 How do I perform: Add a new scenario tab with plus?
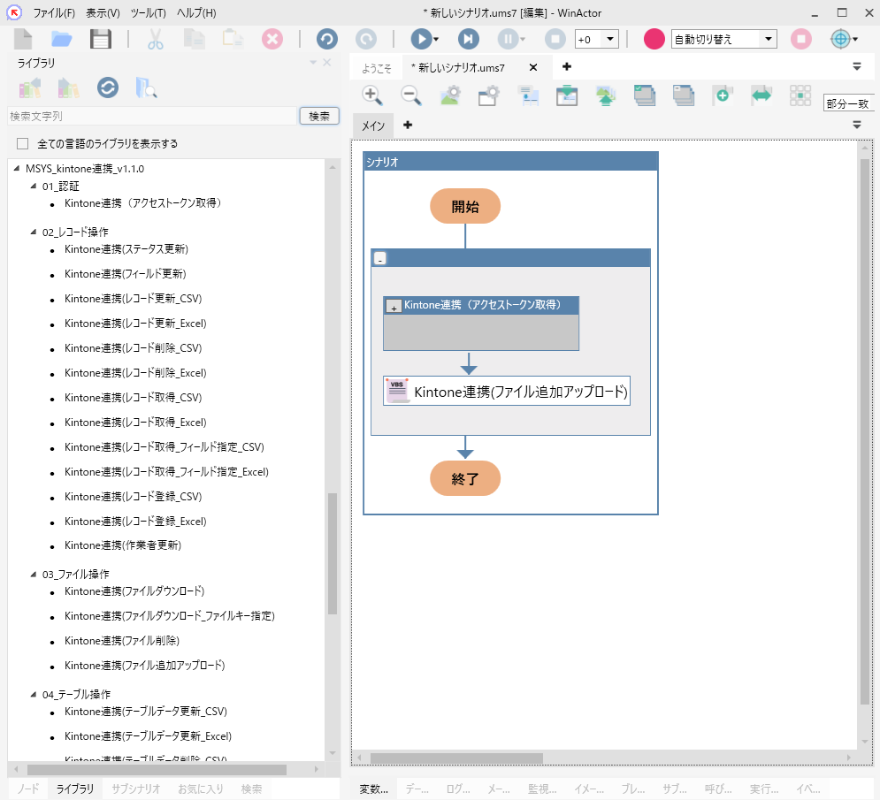click(x=567, y=67)
